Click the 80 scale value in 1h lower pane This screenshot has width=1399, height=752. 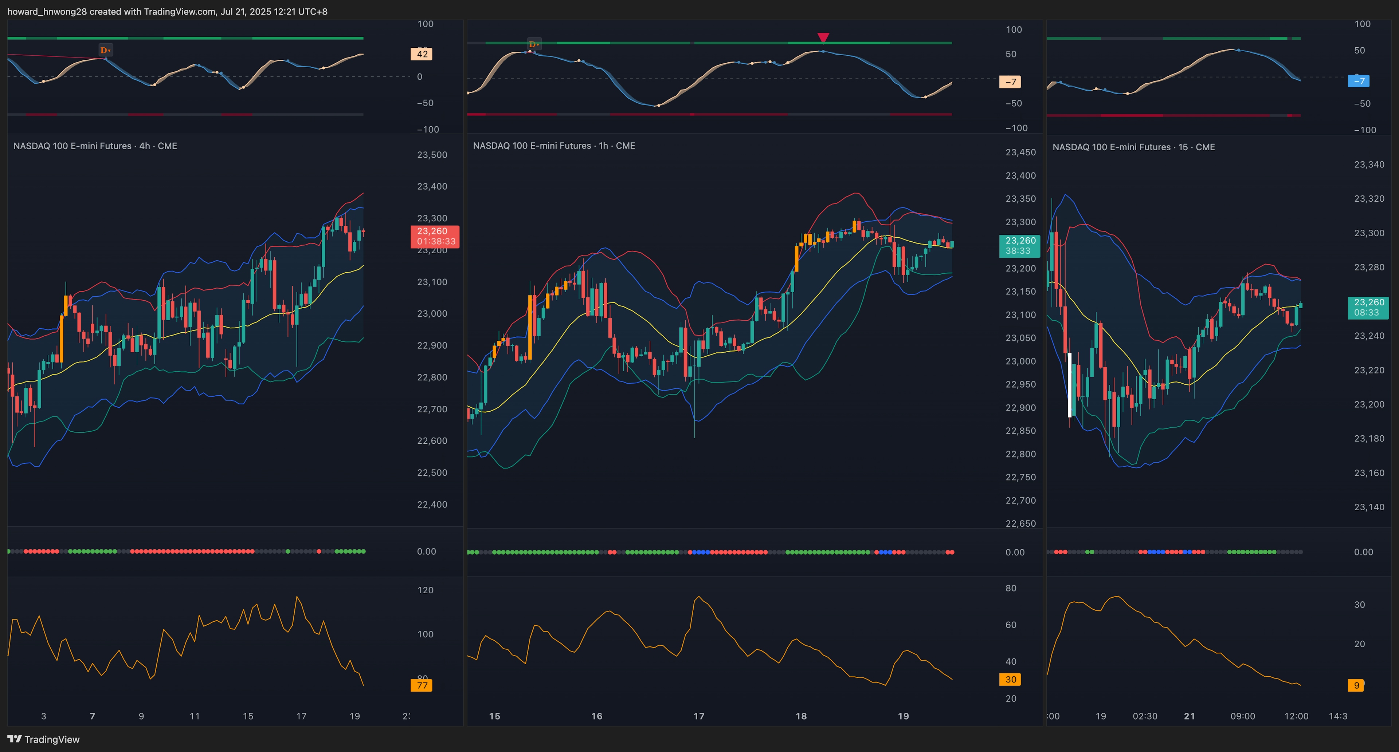tap(1011, 588)
